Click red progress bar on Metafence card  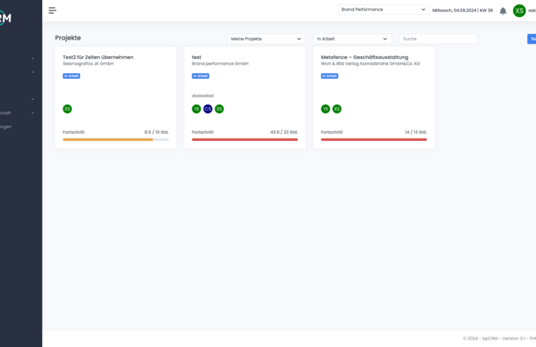(x=374, y=139)
